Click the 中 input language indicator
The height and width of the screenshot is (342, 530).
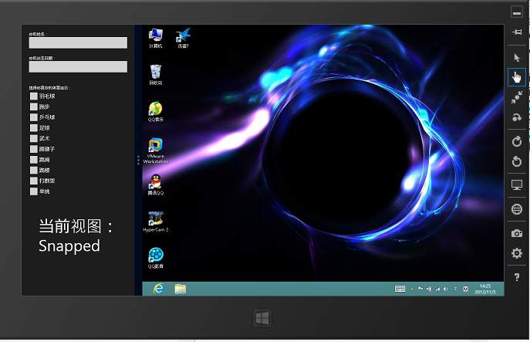[x=456, y=289]
